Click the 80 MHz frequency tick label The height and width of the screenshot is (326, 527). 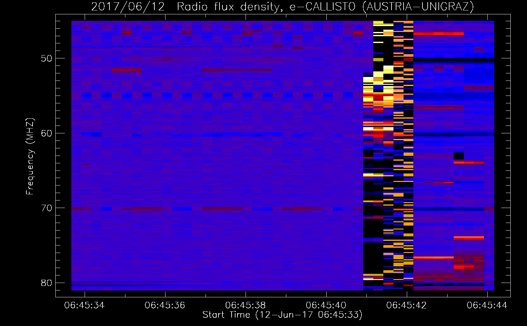pos(47,283)
